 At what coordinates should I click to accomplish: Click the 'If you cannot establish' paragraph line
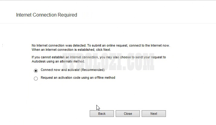coord(98,57)
